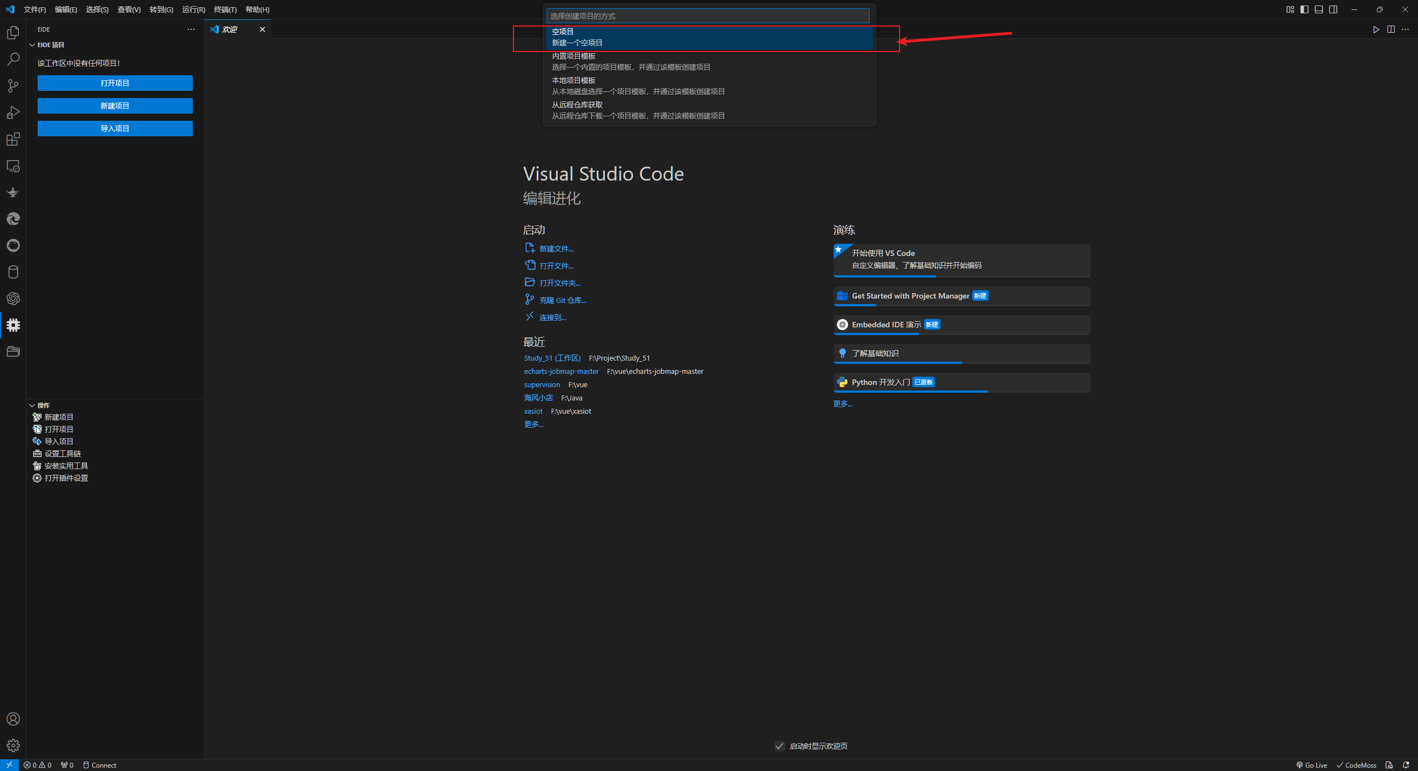This screenshot has height=771, width=1418.
Task: Click the Run triangle in editor toolbar
Action: (1376, 29)
